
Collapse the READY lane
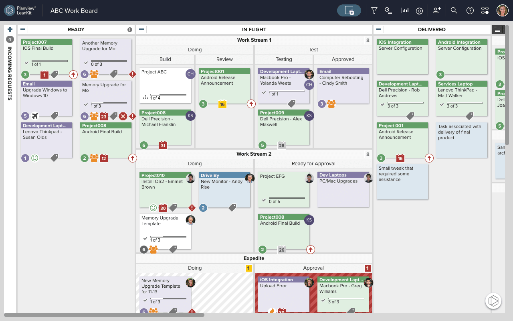[23, 29]
